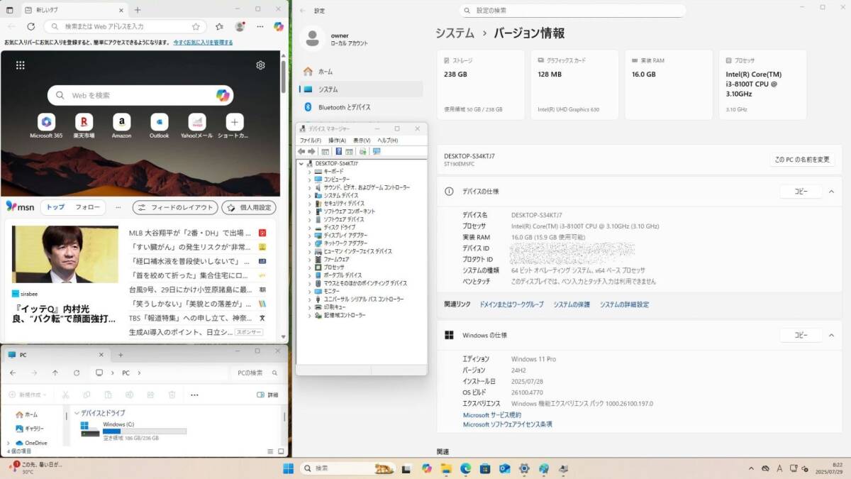This screenshot has height=479, width=851.
Task: Select システム in Settings sidebar
Action: [362, 89]
